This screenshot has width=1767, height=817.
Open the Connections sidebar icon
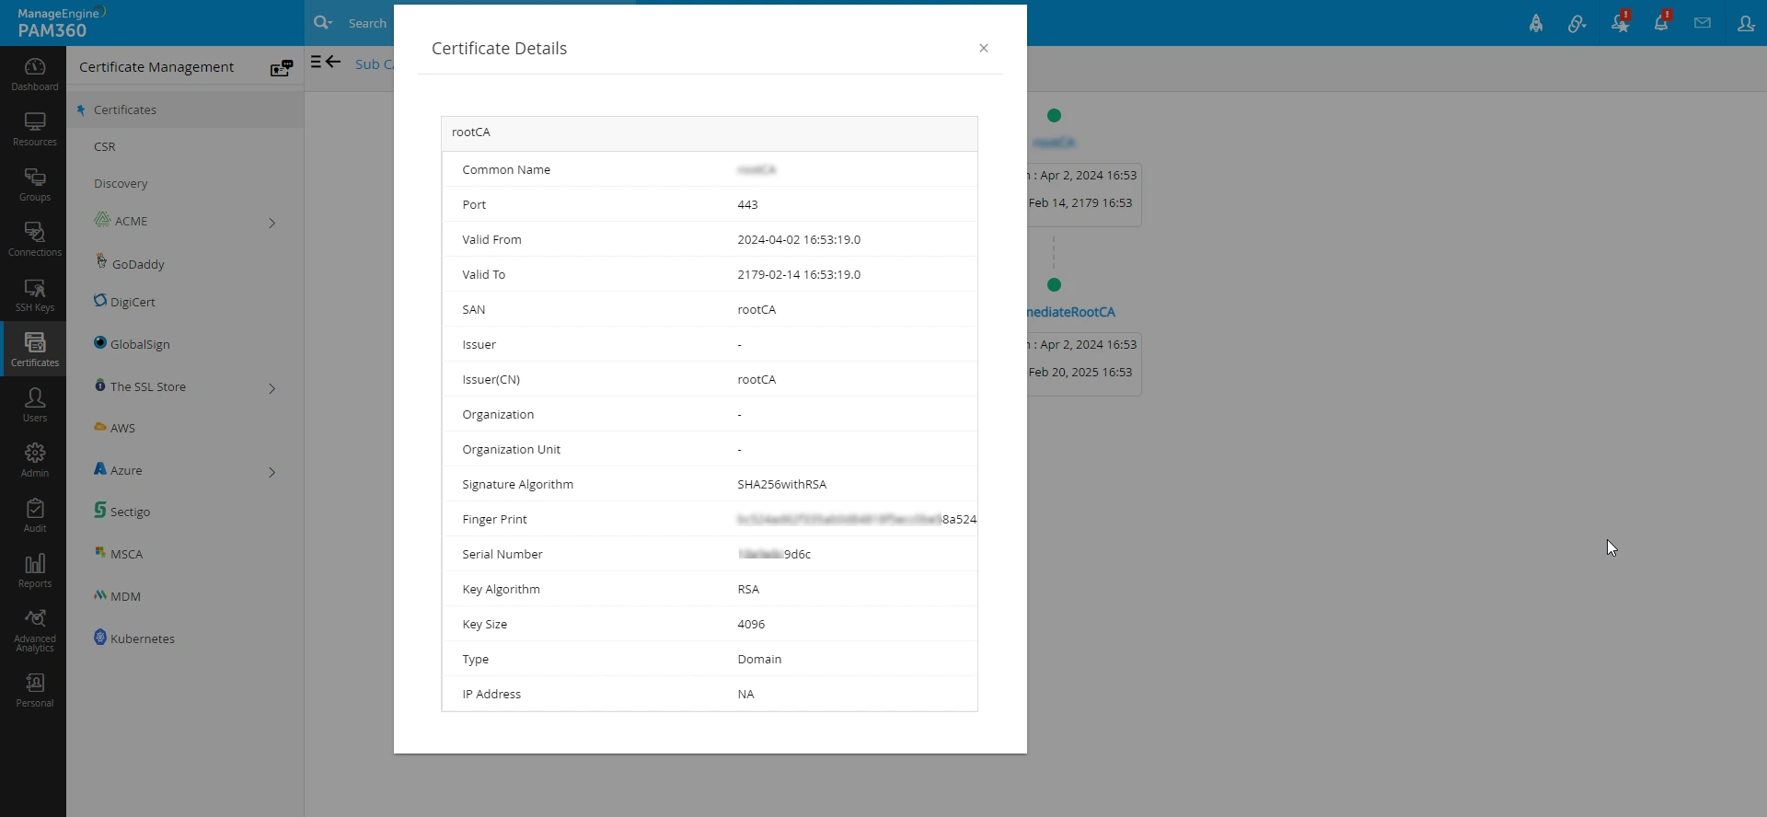click(x=35, y=239)
